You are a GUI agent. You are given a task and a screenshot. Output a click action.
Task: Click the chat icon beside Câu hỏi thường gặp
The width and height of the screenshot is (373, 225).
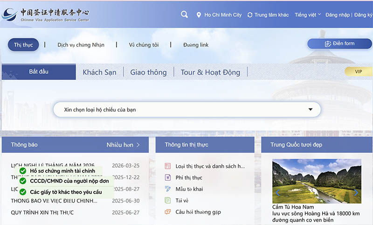168,211
